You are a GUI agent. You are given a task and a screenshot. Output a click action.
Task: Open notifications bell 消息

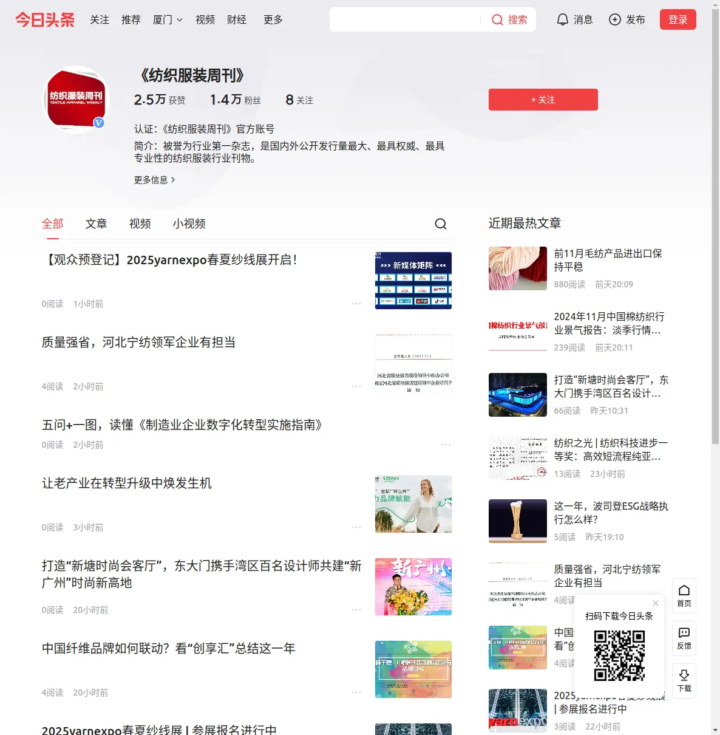tap(574, 19)
